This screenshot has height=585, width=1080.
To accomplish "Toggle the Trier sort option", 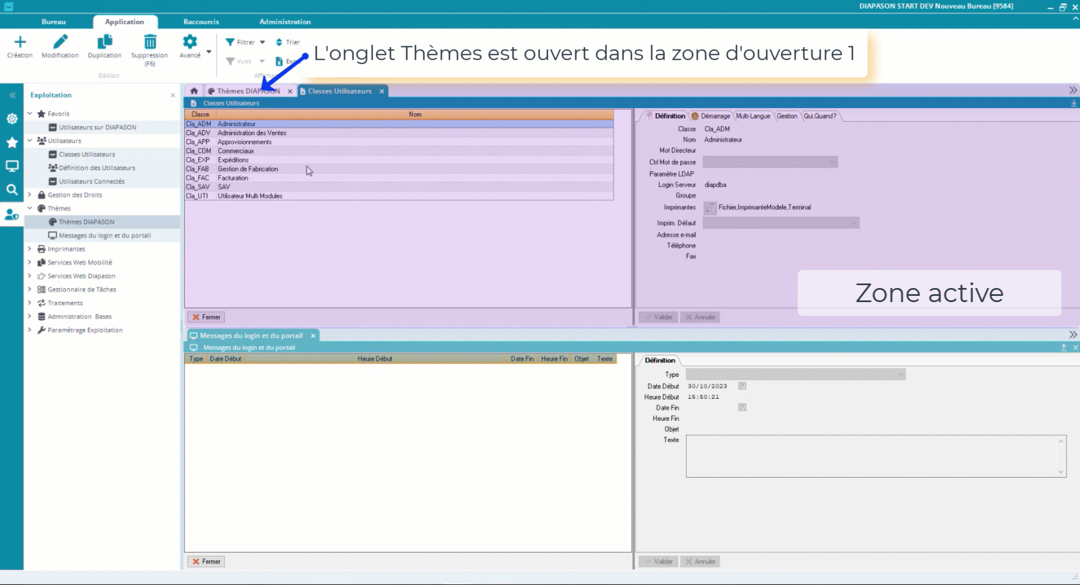I will [x=288, y=42].
